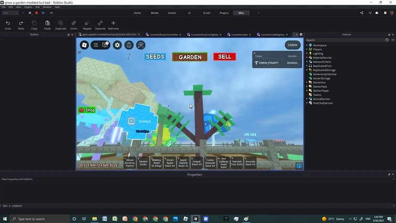
Task: Click the Add tools button
Action: point(113,25)
